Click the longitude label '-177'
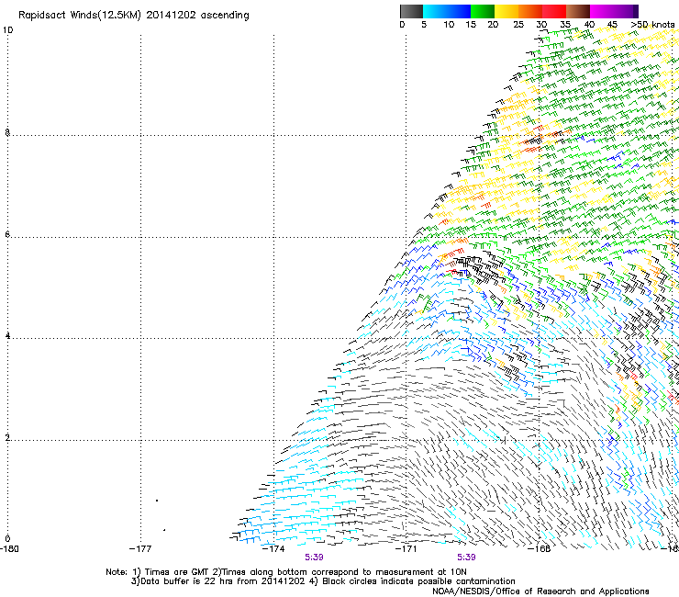679x597 pixels. pyautogui.click(x=140, y=549)
